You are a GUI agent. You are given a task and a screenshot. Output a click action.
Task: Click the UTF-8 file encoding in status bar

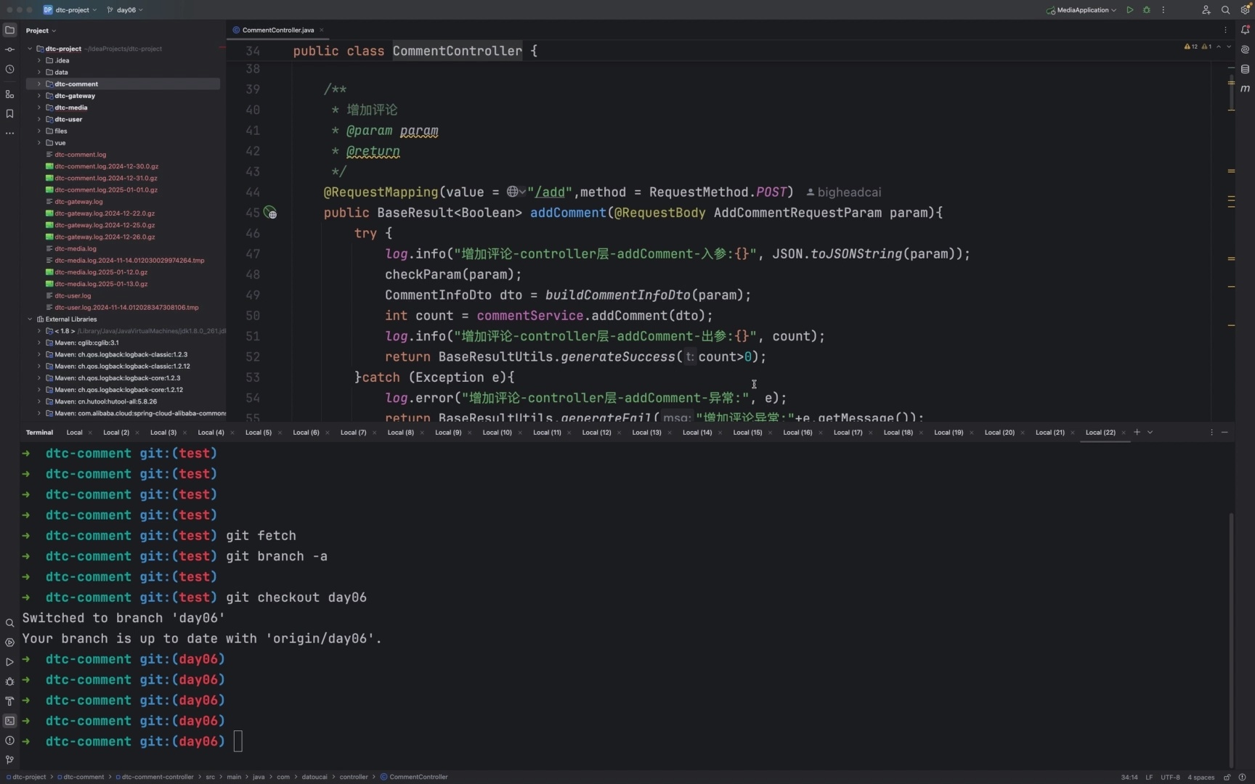pos(1169,777)
